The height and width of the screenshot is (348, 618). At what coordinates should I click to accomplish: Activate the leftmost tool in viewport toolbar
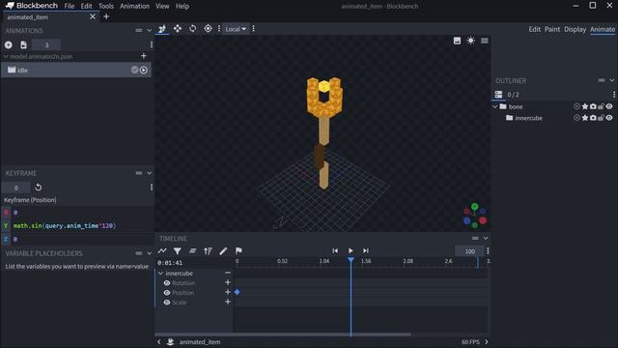pos(162,29)
